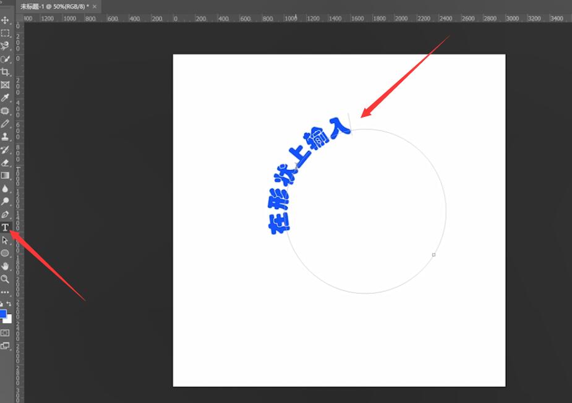
Task: Swap foreground and background colors
Action: click(9, 303)
